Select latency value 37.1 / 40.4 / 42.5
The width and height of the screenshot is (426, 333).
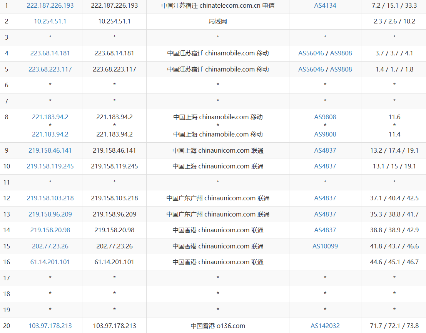point(394,198)
